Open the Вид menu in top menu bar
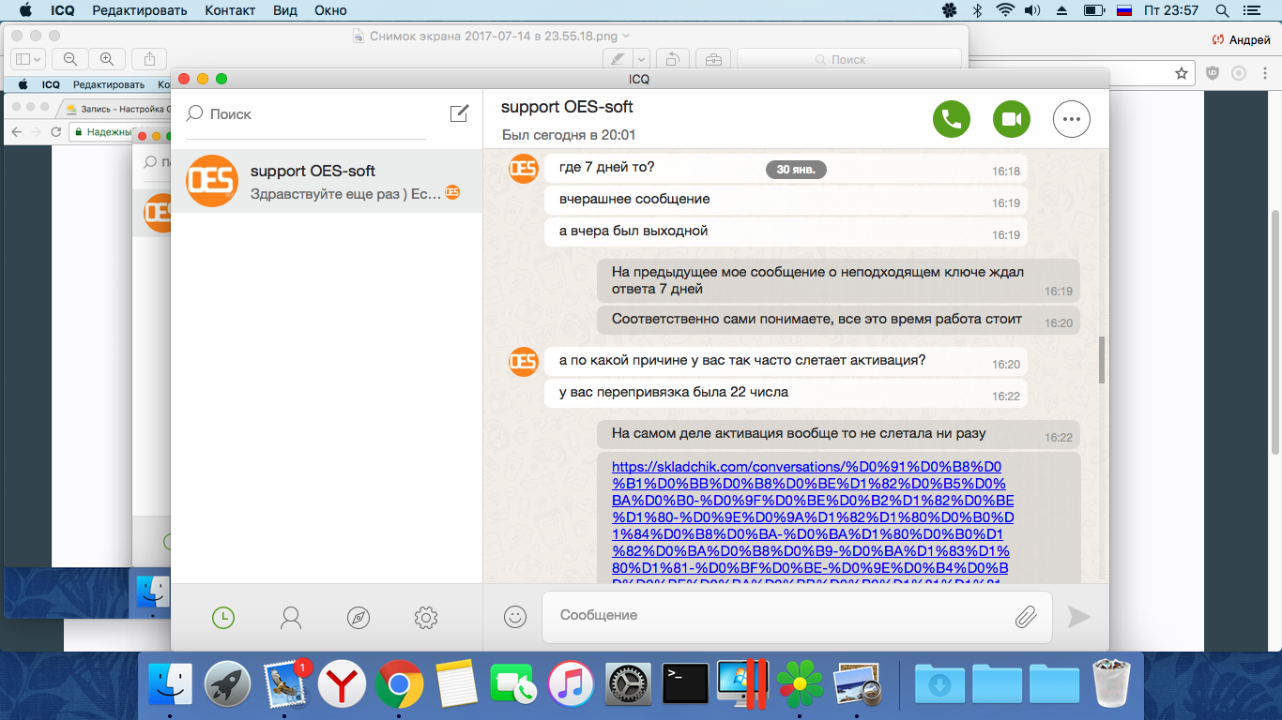This screenshot has height=720, width=1282. coord(284,10)
